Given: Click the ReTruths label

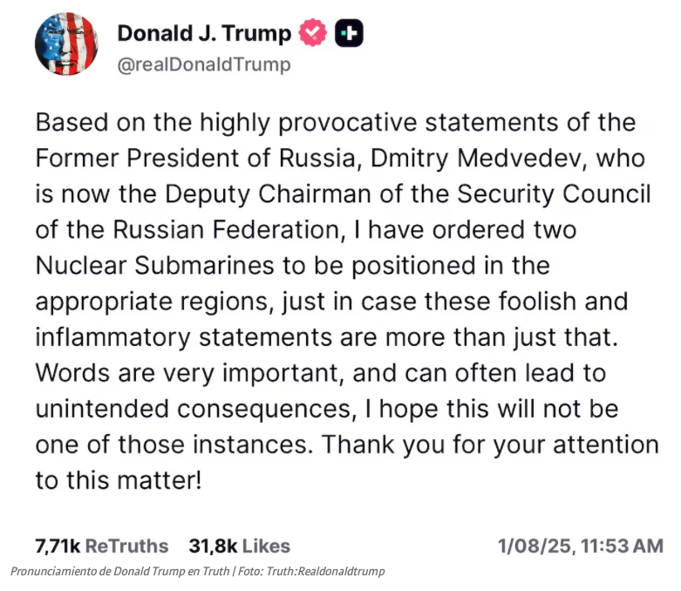Looking at the screenshot, I should (x=126, y=546).
